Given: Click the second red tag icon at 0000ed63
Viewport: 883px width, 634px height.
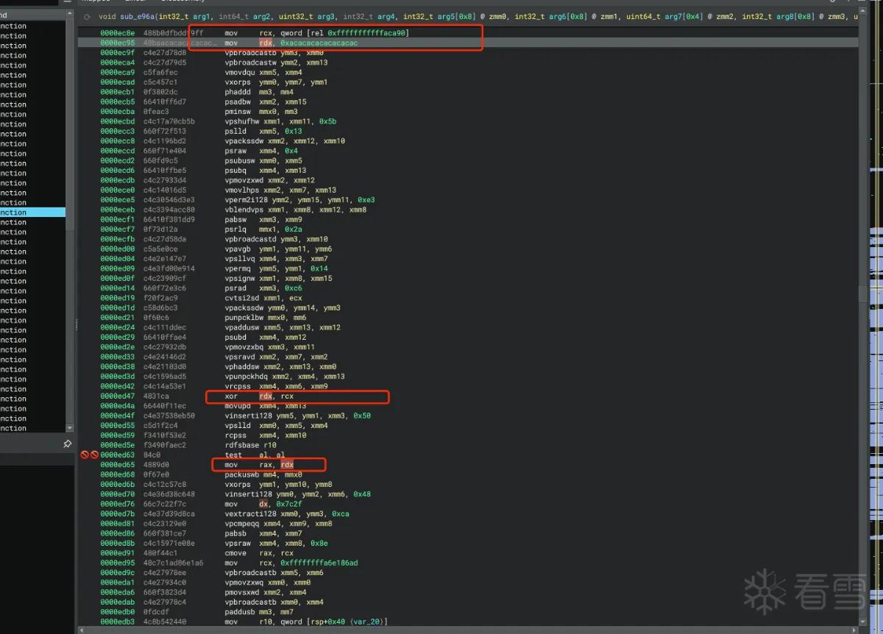Looking at the screenshot, I should tap(94, 455).
